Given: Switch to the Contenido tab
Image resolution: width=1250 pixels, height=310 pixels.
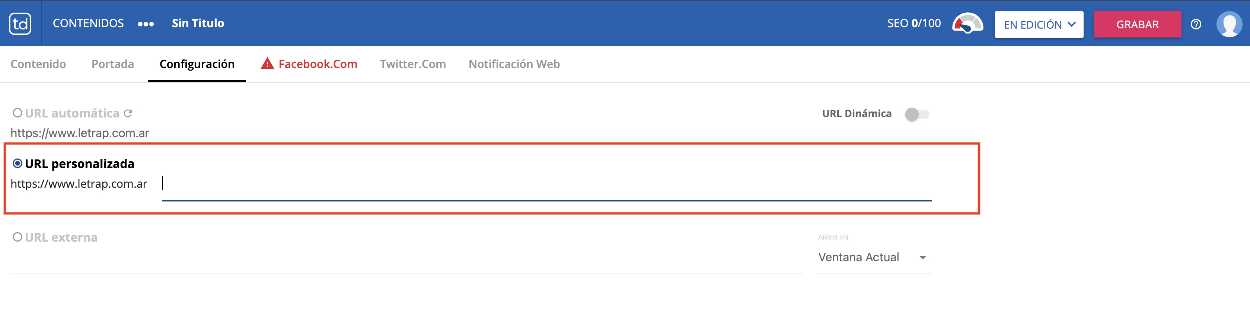Looking at the screenshot, I should coord(38,64).
